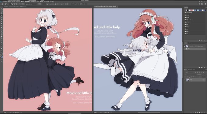Open the File menu in menu bar

(x=5, y=2)
